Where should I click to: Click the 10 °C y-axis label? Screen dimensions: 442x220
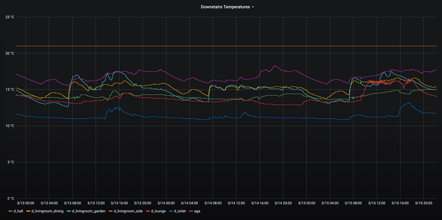(9, 126)
